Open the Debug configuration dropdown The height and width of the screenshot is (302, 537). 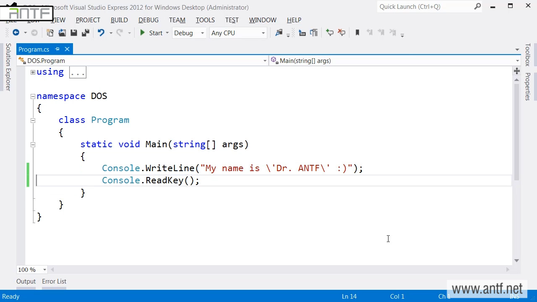pyautogui.click(x=189, y=33)
